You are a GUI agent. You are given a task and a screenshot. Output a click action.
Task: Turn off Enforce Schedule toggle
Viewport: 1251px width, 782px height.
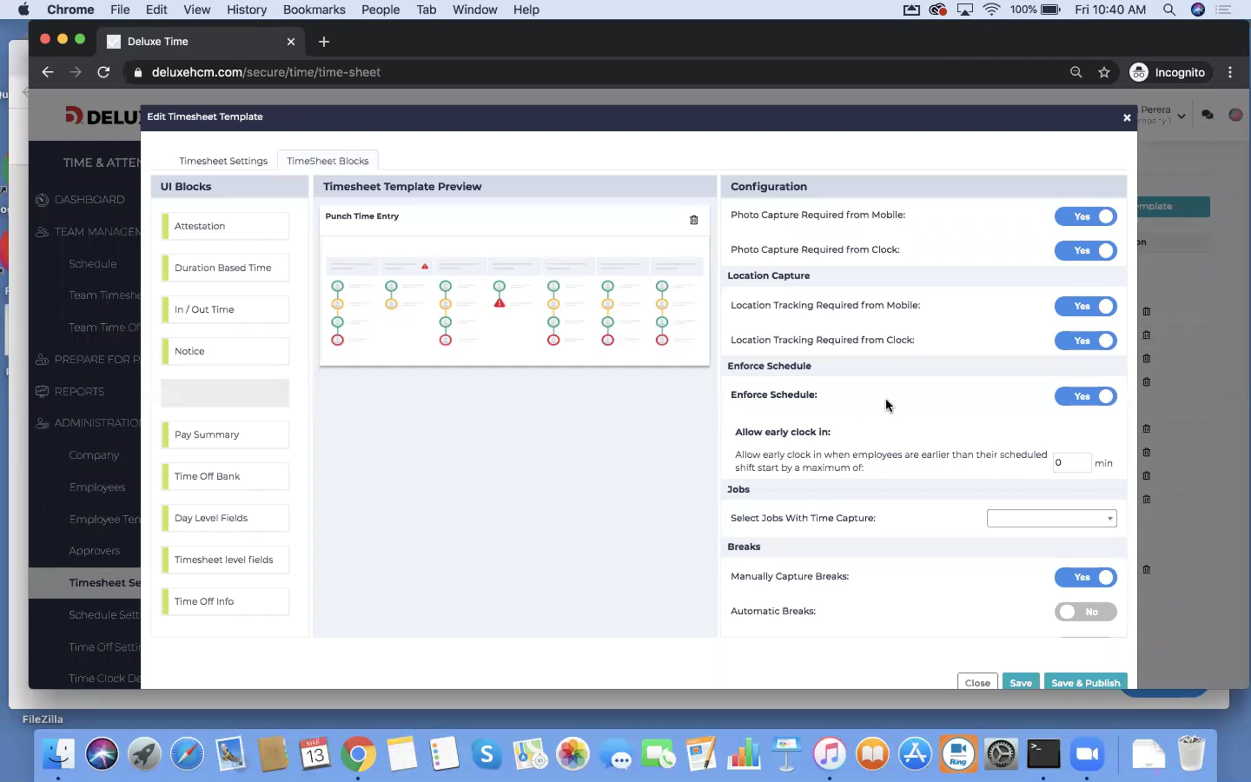pos(1085,396)
